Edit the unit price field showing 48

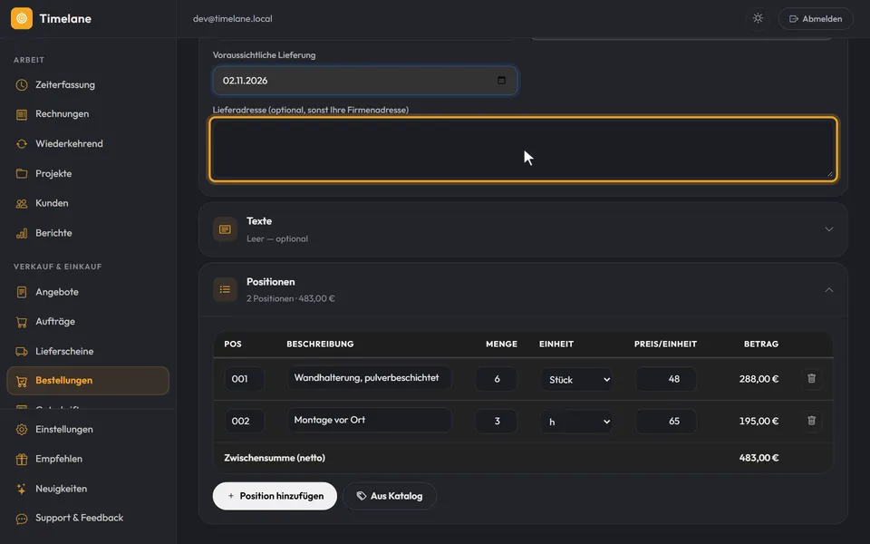pyautogui.click(x=666, y=379)
